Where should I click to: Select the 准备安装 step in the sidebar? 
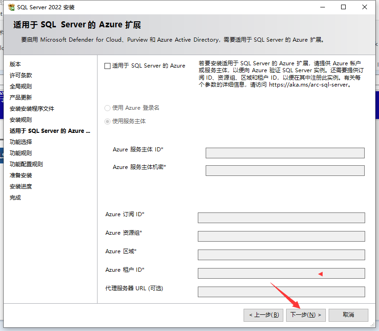[21, 175]
